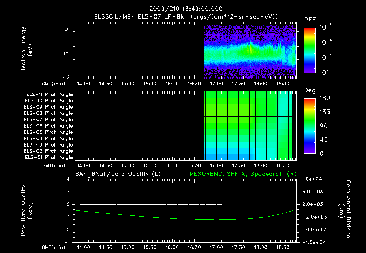Click the Deg colorbar label
The height and width of the screenshot is (253, 366).
[310, 90]
